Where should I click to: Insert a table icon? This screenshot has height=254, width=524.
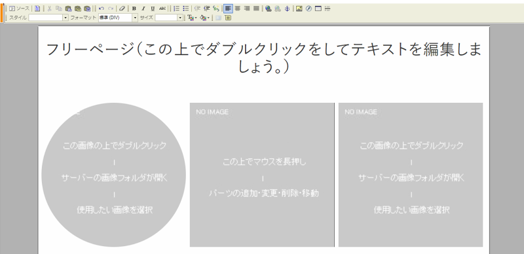click(318, 9)
